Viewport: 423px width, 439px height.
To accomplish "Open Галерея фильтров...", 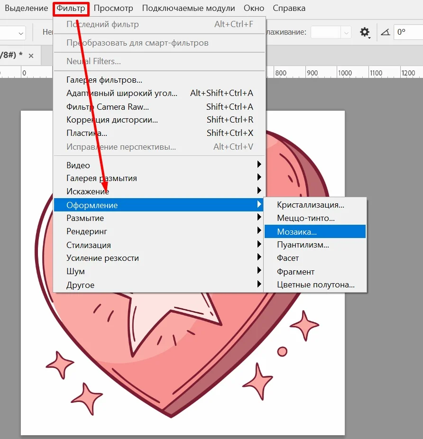I will tap(104, 80).
